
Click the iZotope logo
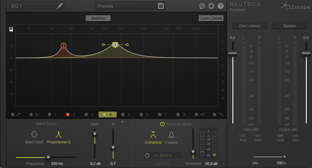coord(296,6)
